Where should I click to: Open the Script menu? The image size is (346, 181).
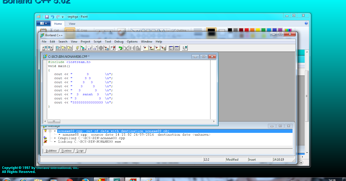97,41
